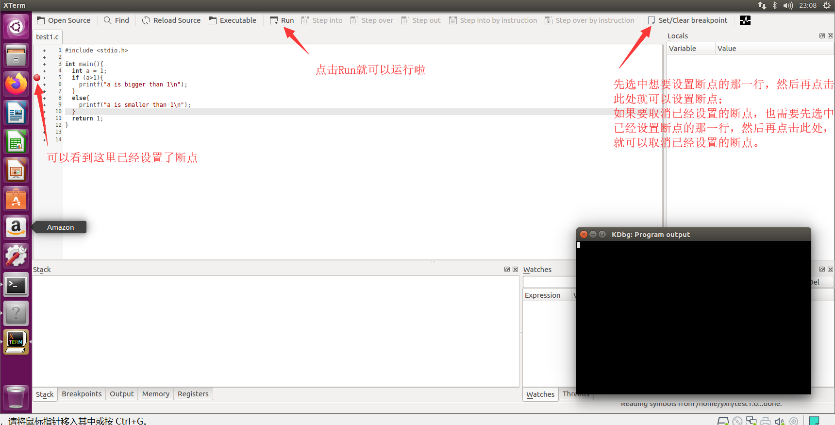Click the Expression column header in Watches
835x425 pixels.
coord(547,295)
